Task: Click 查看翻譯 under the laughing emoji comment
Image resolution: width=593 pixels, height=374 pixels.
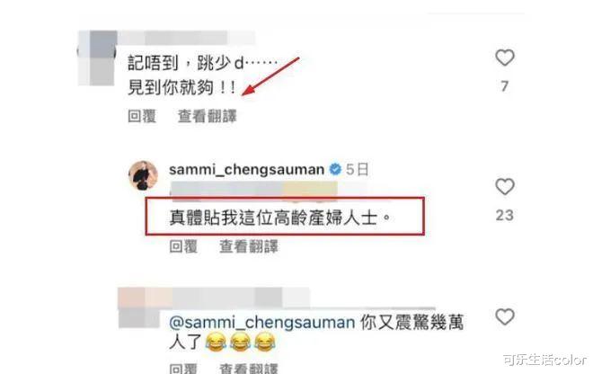Action: (249, 369)
